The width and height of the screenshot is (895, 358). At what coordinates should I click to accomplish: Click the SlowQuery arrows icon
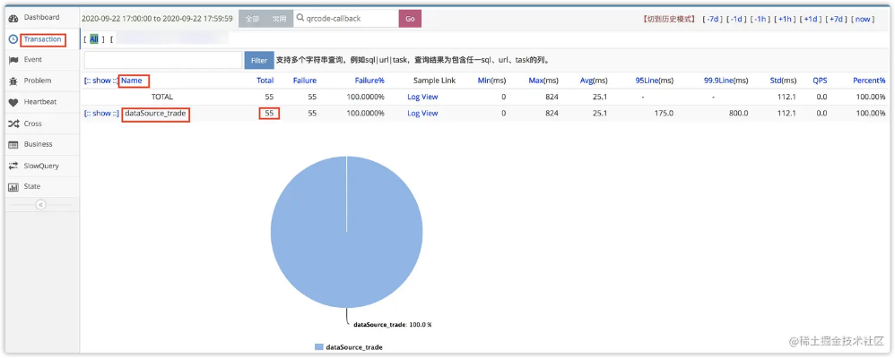click(13, 166)
